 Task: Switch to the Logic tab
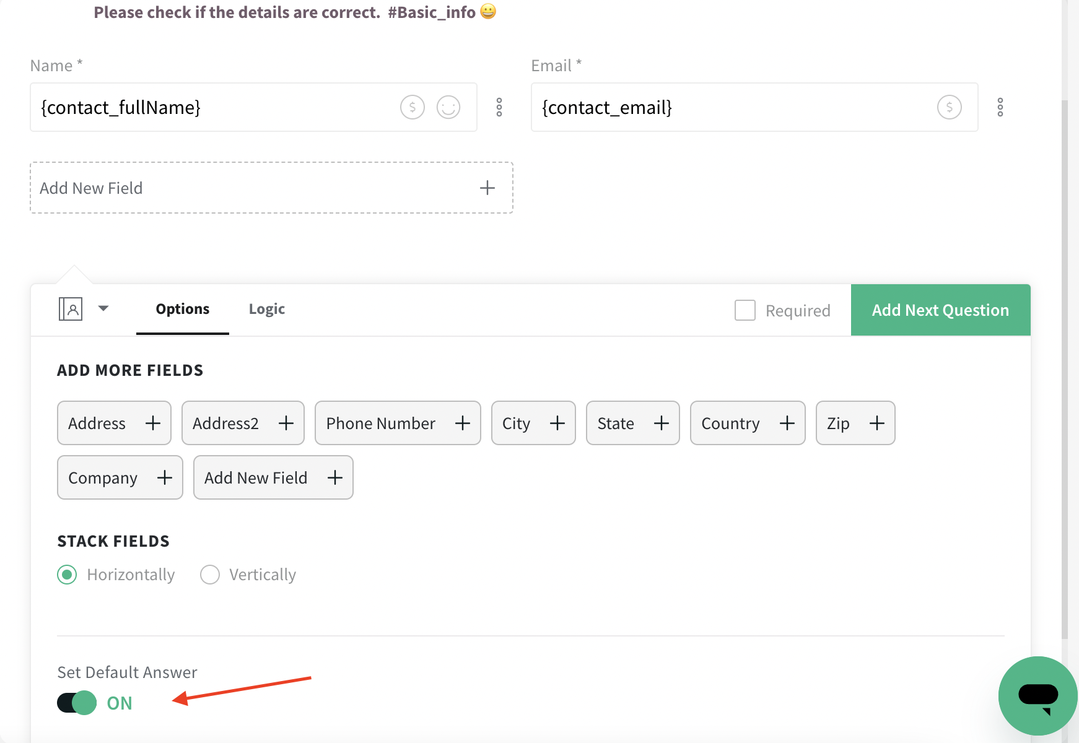tap(267, 309)
